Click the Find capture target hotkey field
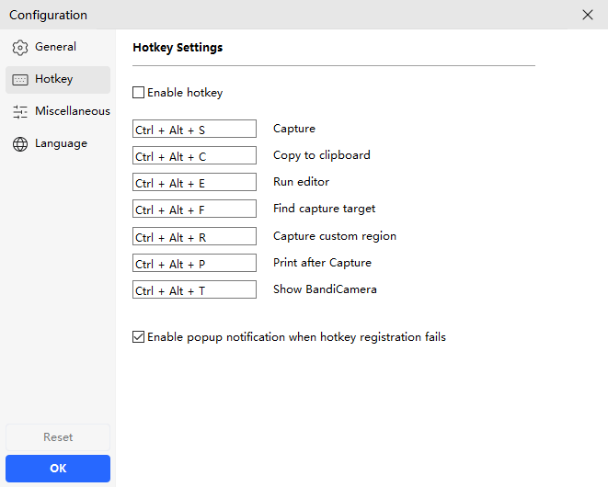Screen dimensions: 608x487 (x=194, y=210)
